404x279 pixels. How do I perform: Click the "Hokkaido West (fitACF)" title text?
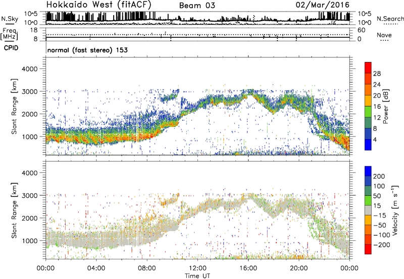(98, 5)
